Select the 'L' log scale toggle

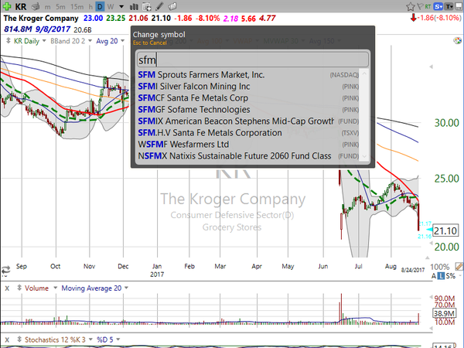[x=442, y=276]
